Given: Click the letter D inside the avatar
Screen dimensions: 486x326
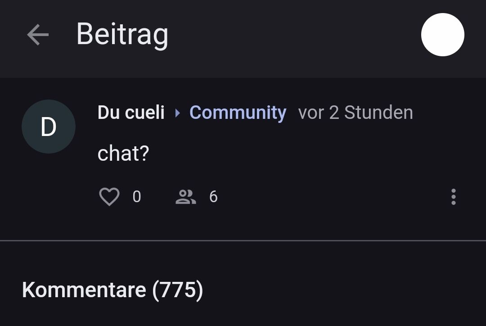Looking at the screenshot, I should point(49,127).
